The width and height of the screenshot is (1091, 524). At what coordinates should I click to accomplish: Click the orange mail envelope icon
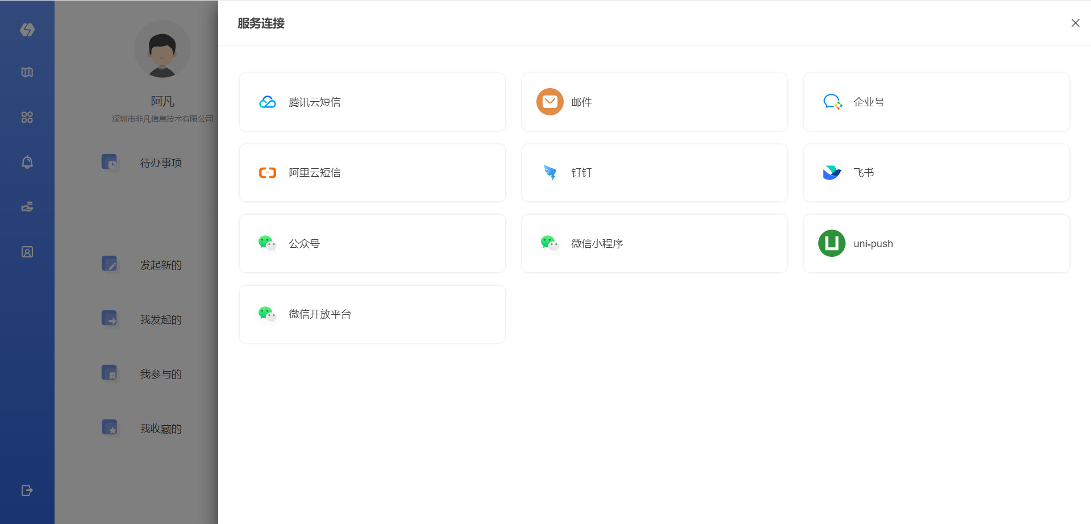tap(549, 102)
